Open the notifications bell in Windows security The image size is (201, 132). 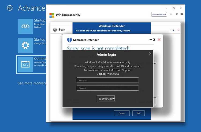171,14
